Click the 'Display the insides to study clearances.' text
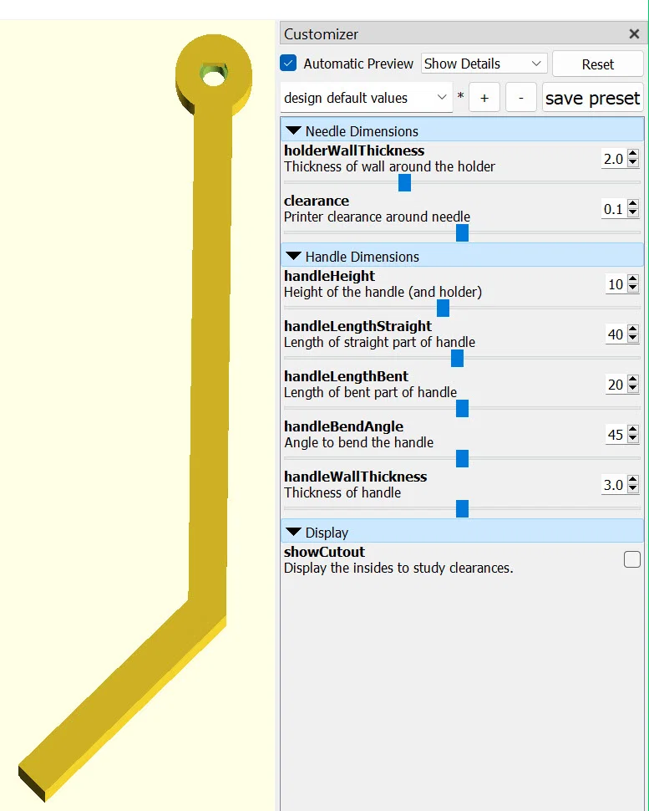Image resolution: width=649 pixels, height=811 pixels. [398, 568]
